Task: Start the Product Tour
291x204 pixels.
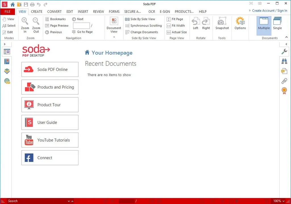Action: coord(50,105)
